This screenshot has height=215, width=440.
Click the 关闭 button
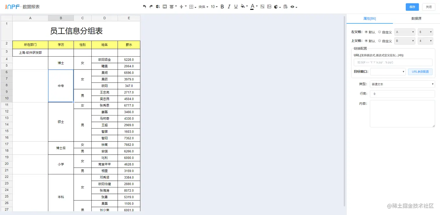click(429, 7)
